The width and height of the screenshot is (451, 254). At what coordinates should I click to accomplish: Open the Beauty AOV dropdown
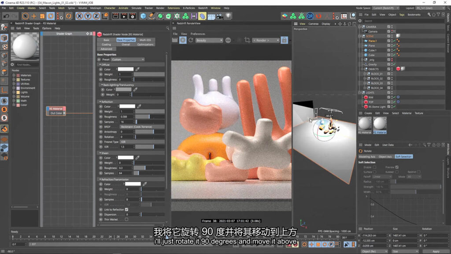point(209,40)
